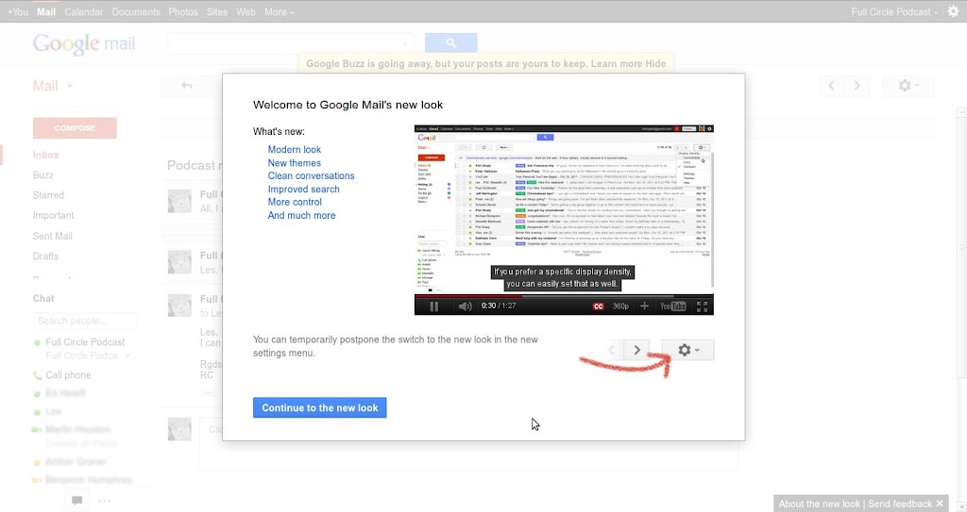The height and width of the screenshot is (512, 967).
Task: Close the new look feedback bar
Action: click(940, 504)
